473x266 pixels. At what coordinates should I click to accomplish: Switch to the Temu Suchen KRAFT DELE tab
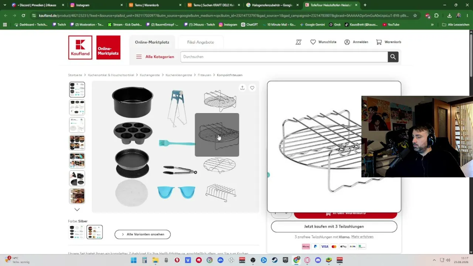pos(213,5)
